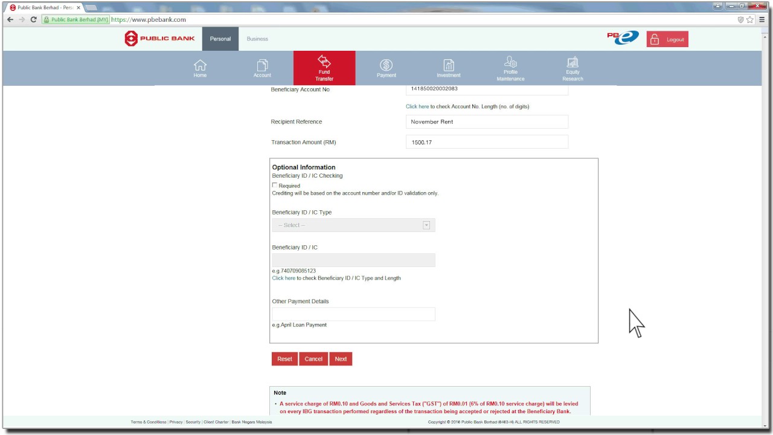This screenshot has height=435, width=773.
Task: Select the Public Bank Berhad browser tab
Action: pos(45,7)
